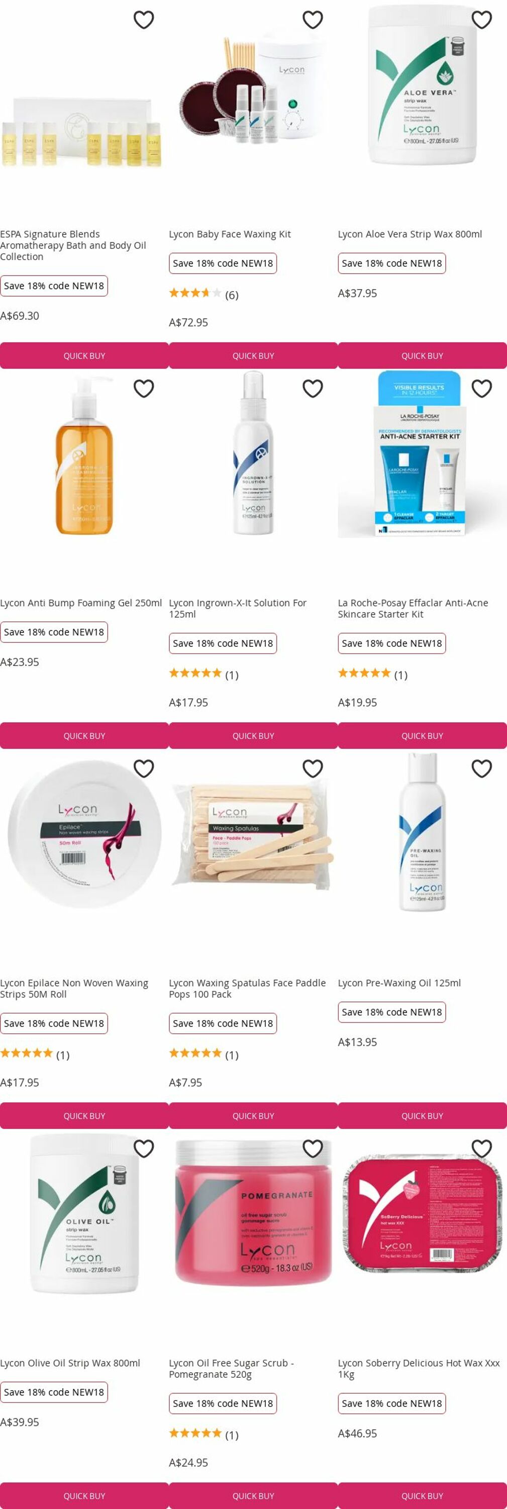Image resolution: width=507 pixels, height=1509 pixels.
Task: Heart the Pomegranate Sugar Scrub product
Action: [x=313, y=1149]
